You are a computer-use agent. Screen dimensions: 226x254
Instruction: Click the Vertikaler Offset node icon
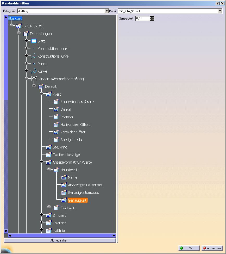tap(56, 132)
